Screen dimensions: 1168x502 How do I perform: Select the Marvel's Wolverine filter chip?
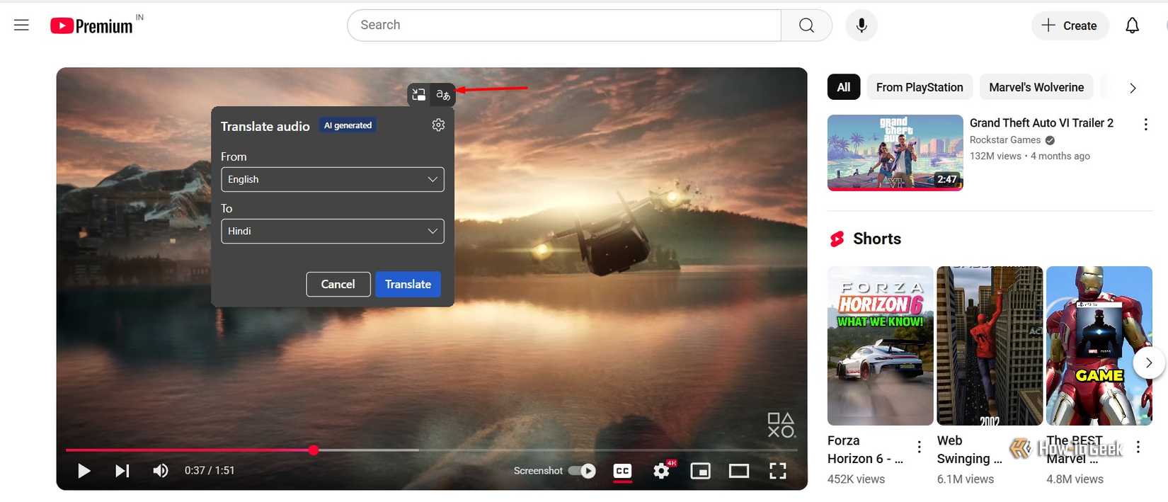pyautogui.click(x=1036, y=87)
